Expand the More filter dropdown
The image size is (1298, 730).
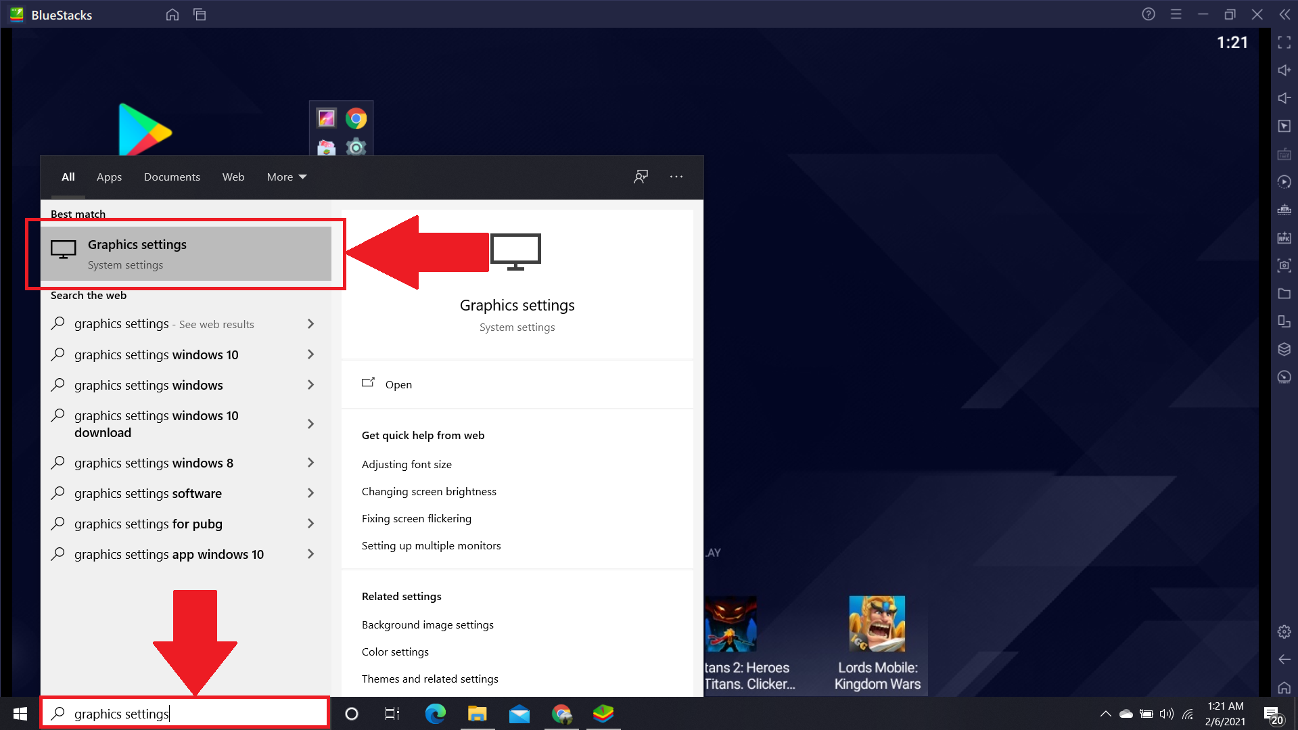click(x=287, y=177)
